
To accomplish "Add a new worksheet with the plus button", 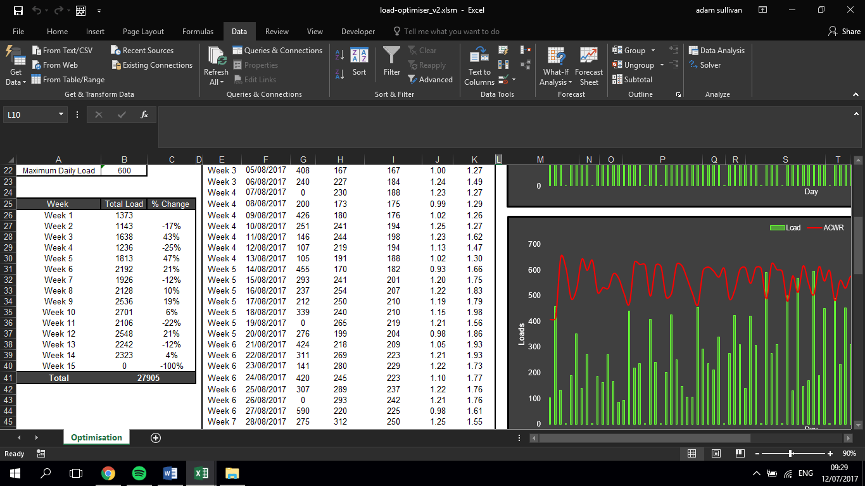I will 155,437.
